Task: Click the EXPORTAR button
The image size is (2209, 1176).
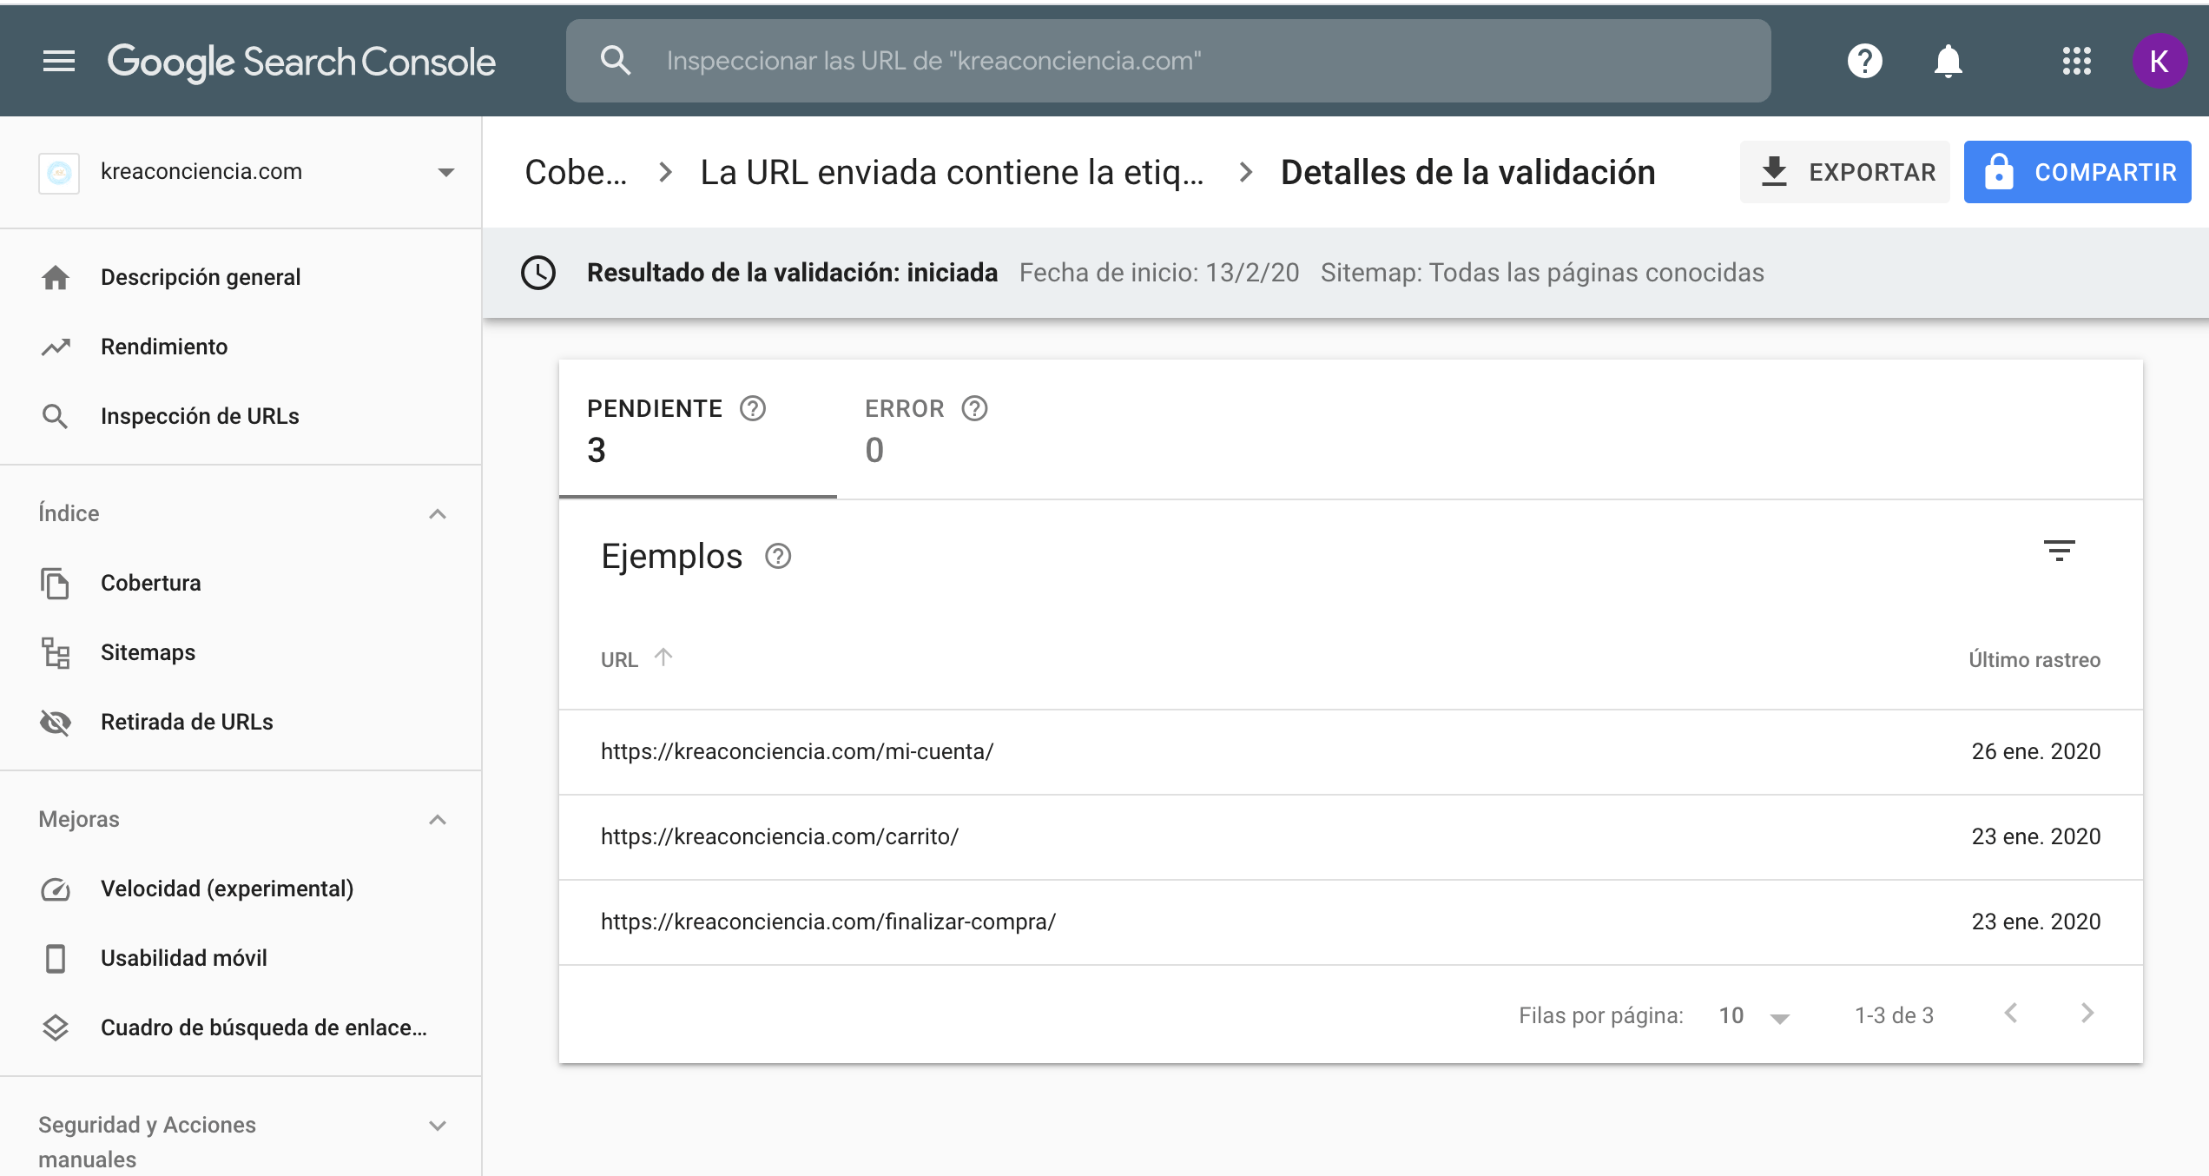Action: [x=1844, y=172]
